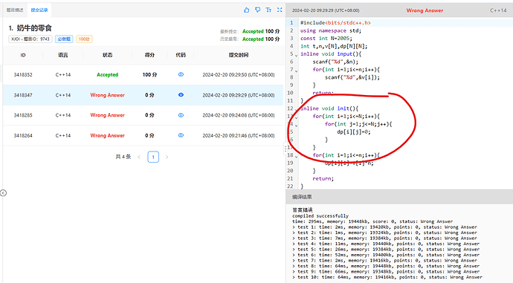The height and width of the screenshot is (283, 513).
Task: Click the 提交时间 column header
Action: pyautogui.click(x=239, y=55)
